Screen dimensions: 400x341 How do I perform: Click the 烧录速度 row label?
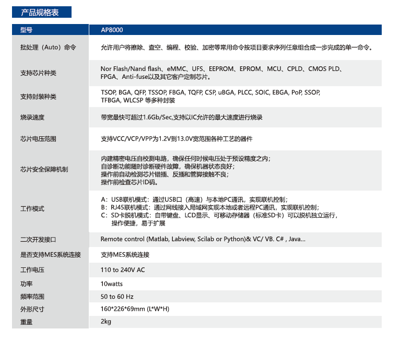[x=32, y=118]
